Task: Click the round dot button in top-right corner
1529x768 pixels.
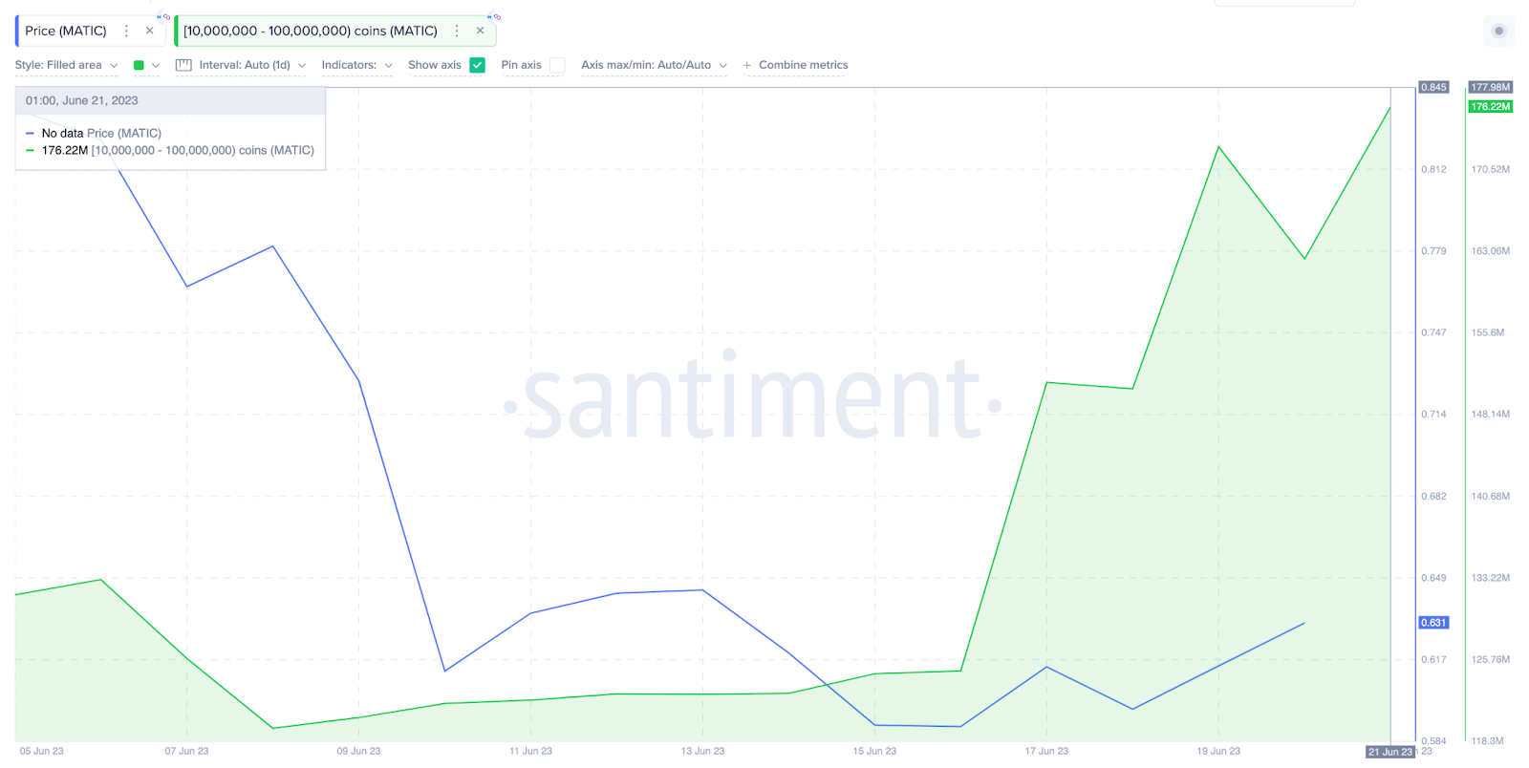Action: pos(1498,31)
